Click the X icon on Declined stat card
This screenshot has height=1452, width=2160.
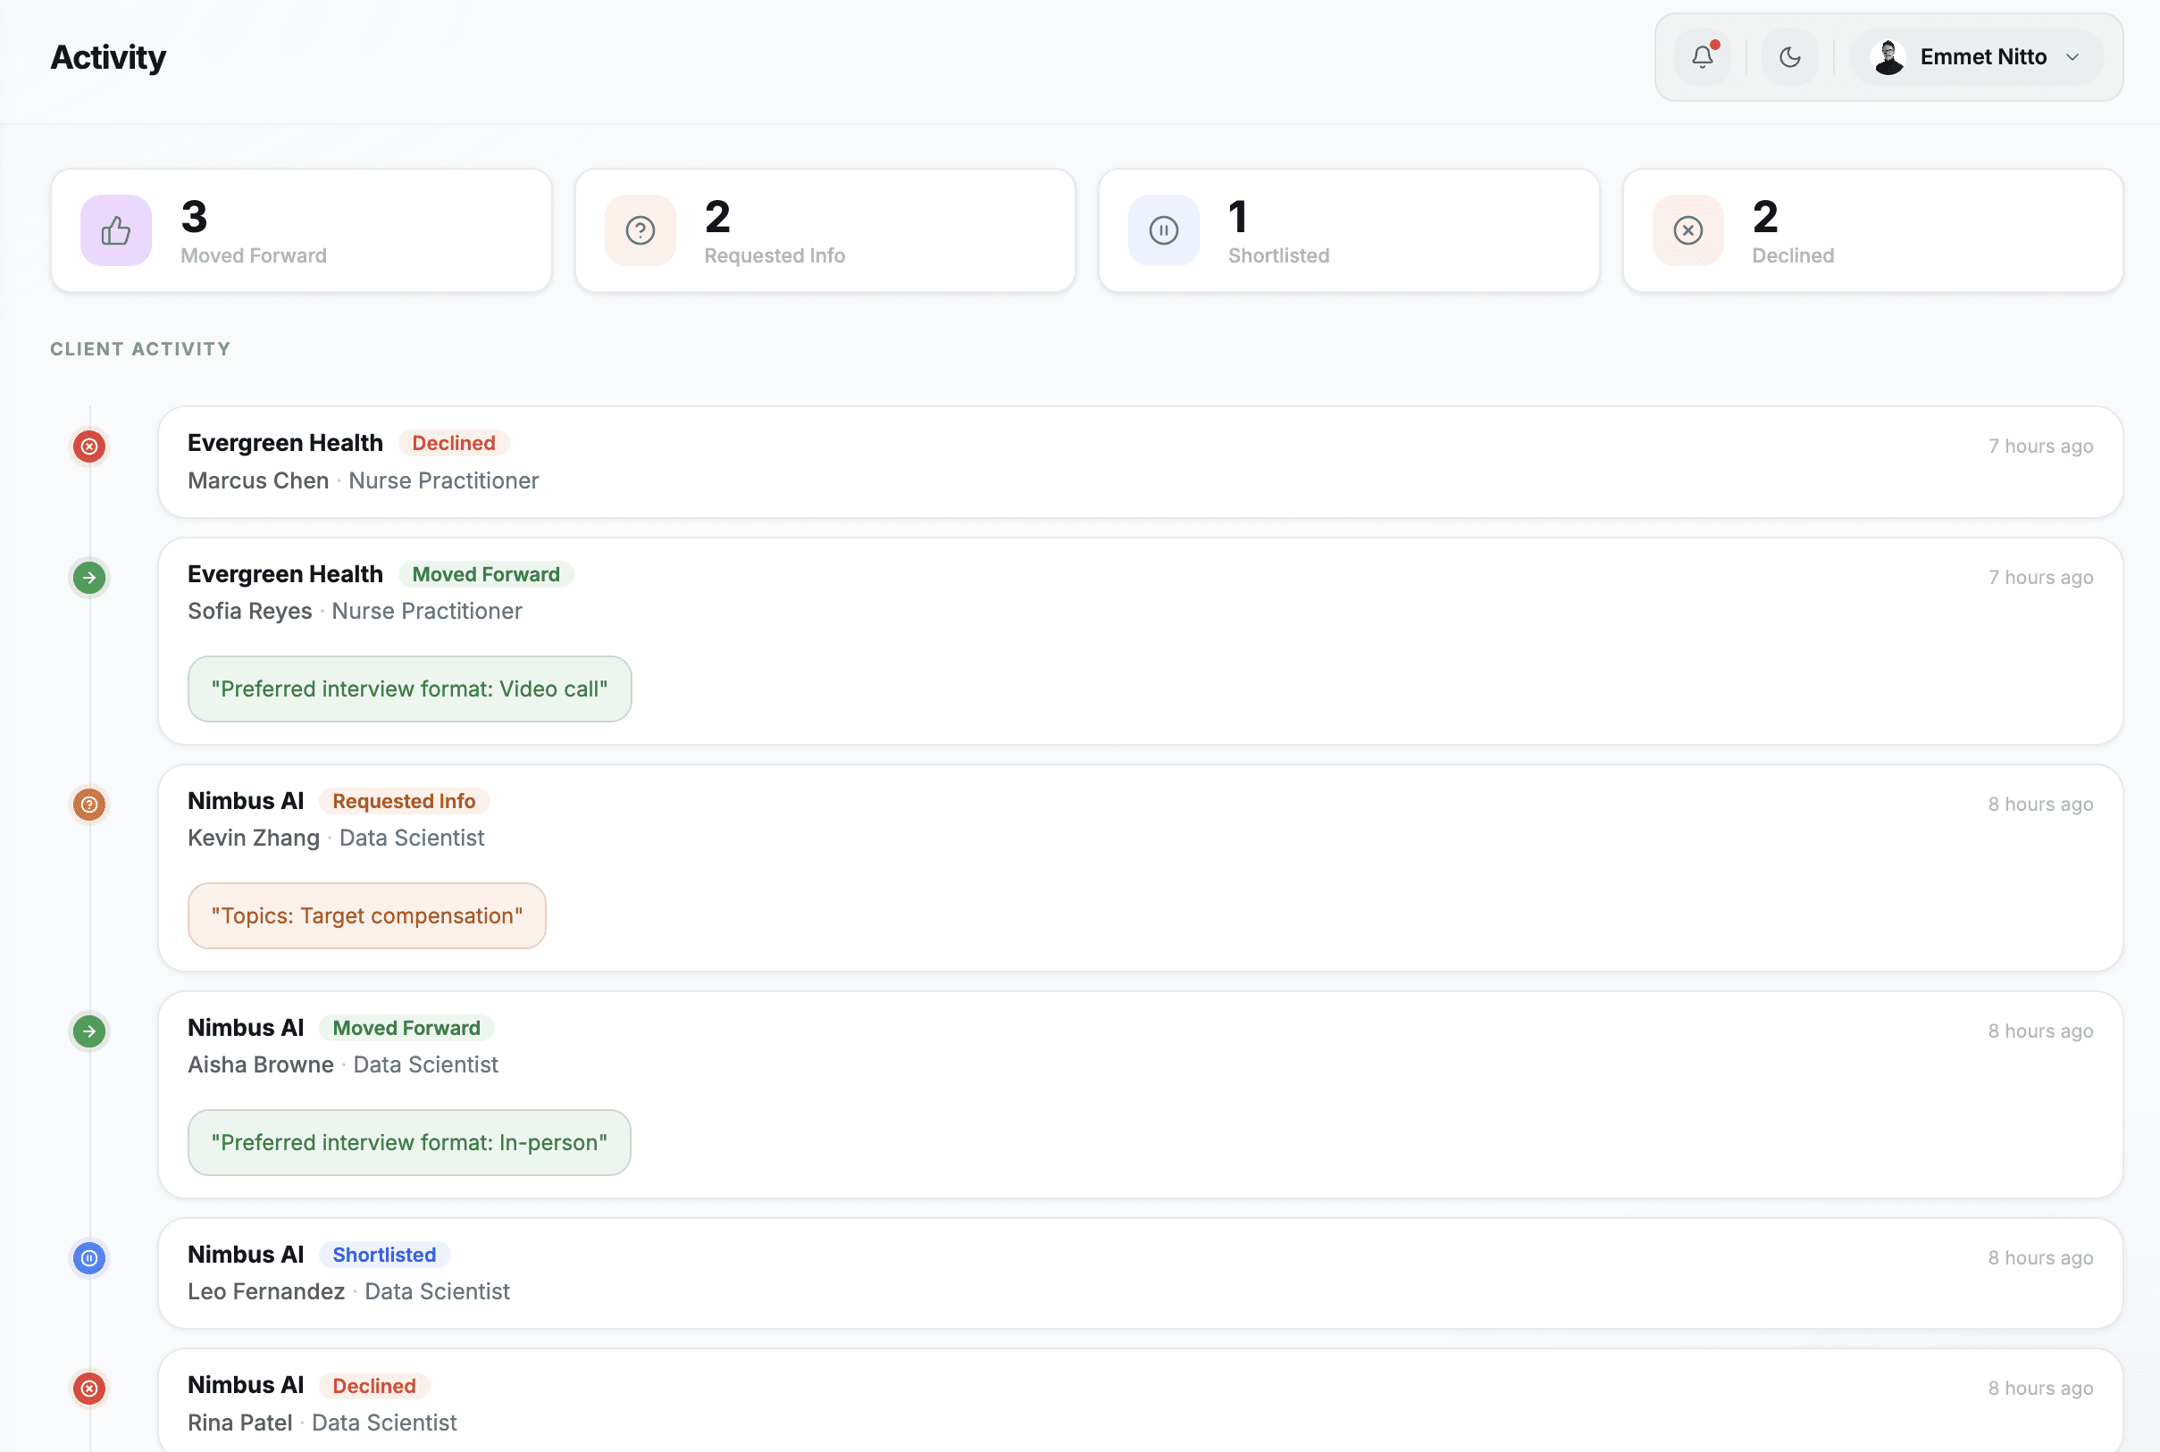[x=1687, y=229]
